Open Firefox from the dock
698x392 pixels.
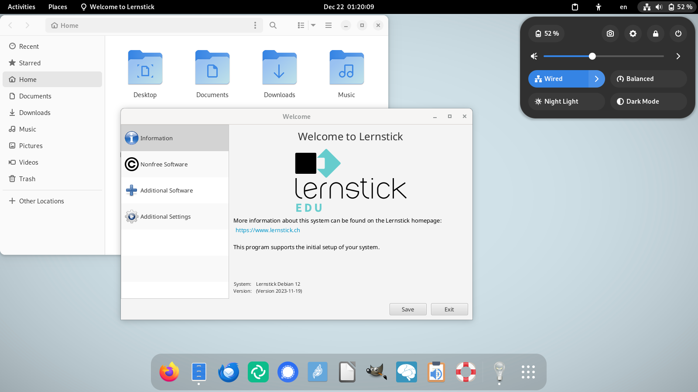click(169, 372)
